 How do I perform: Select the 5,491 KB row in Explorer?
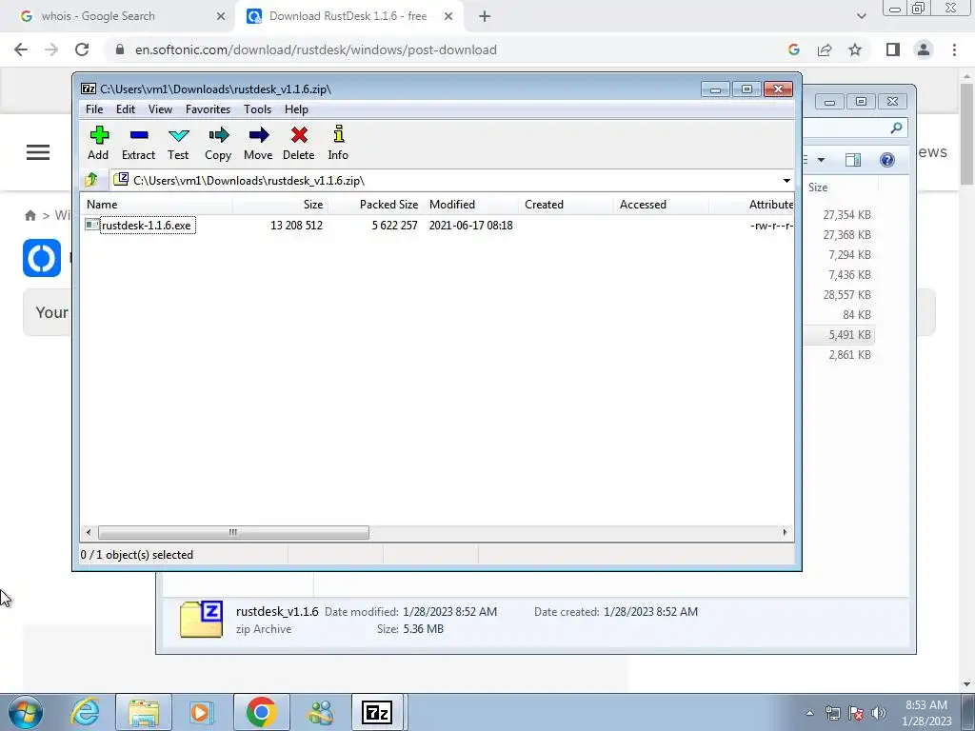coord(840,334)
